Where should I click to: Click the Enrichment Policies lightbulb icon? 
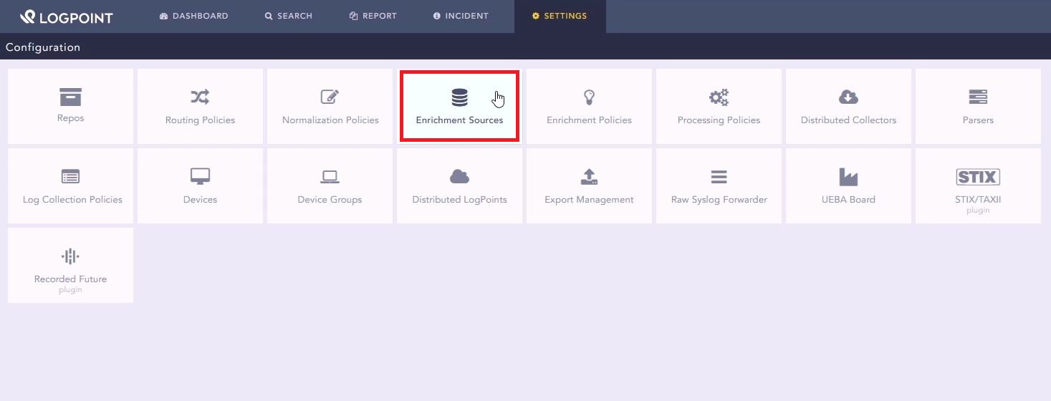589,97
